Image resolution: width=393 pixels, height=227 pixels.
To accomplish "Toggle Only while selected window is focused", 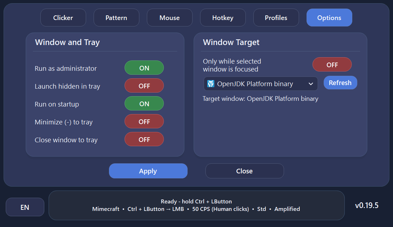I will pyautogui.click(x=332, y=64).
